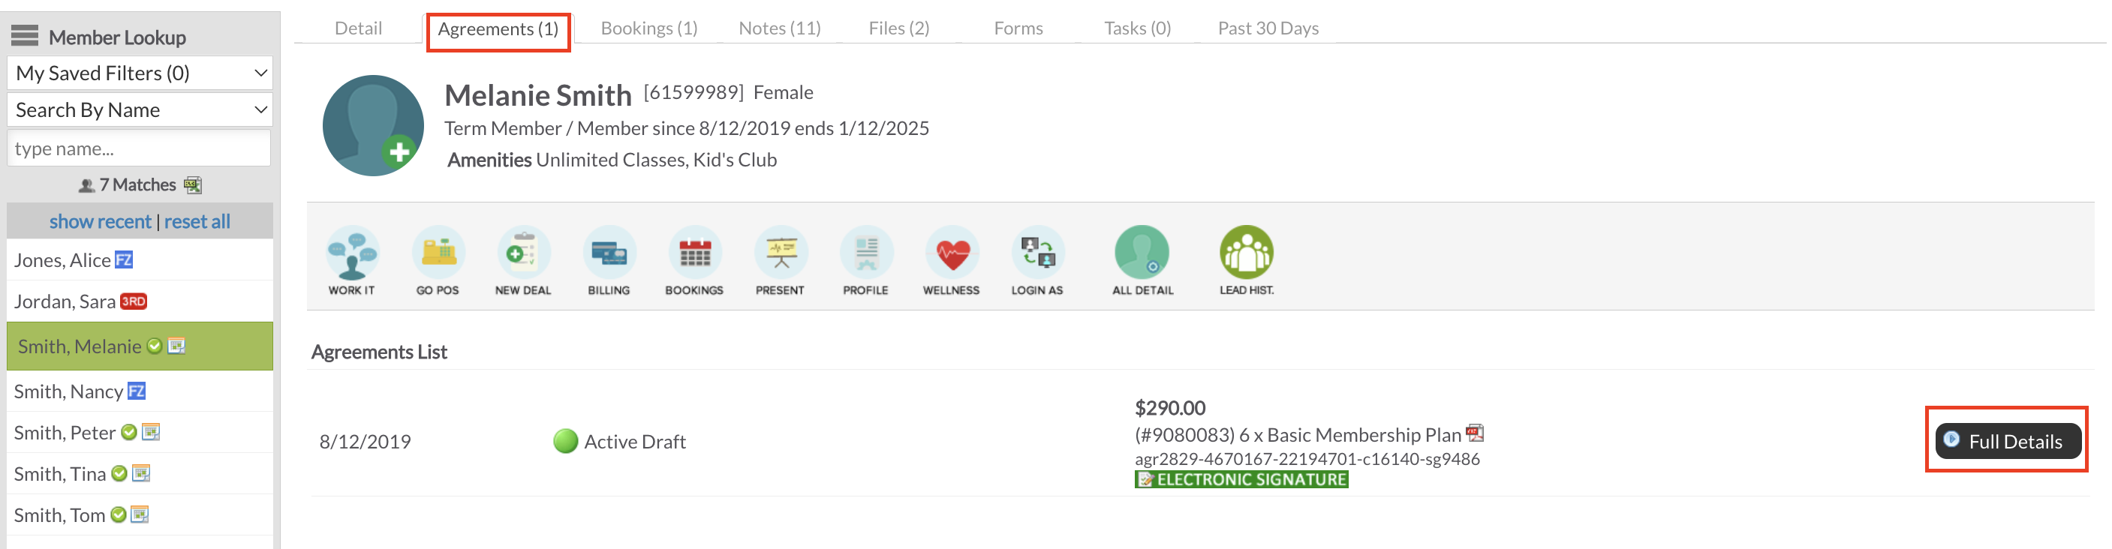Click the reset all link

(x=197, y=221)
